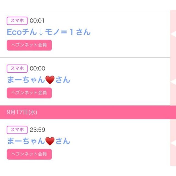This screenshot has height=176, width=176.
Task: Click the red heart in the 23:59 entry name
Action: pyautogui.click(x=50, y=141)
